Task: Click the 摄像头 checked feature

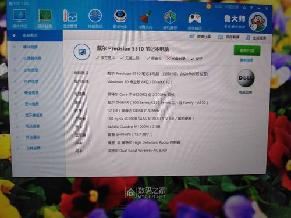Action: tap(154, 58)
